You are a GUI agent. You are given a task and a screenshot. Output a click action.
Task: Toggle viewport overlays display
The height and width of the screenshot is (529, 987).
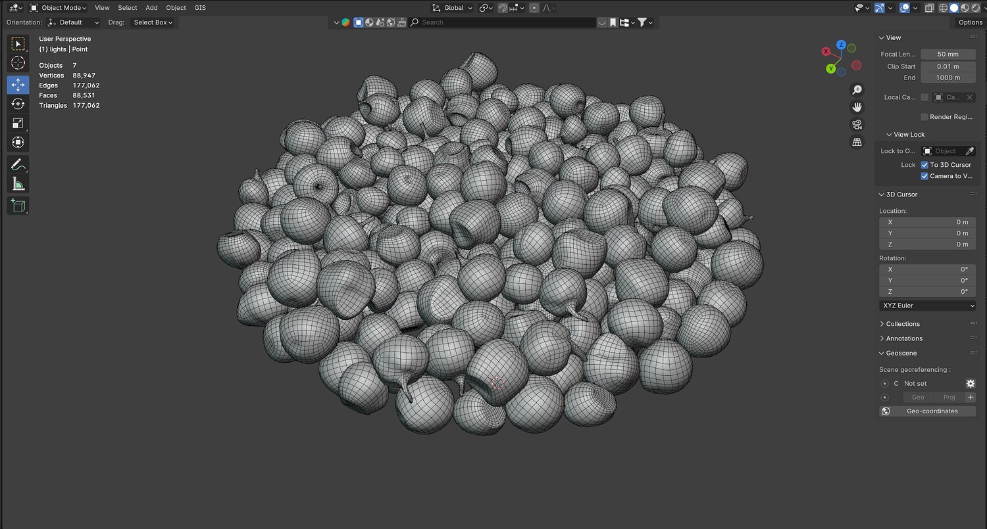pyautogui.click(x=905, y=8)
